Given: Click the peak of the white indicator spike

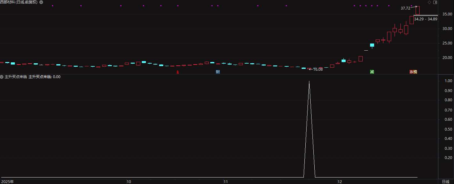Looking at the screenshot, I should pos(309,81).
